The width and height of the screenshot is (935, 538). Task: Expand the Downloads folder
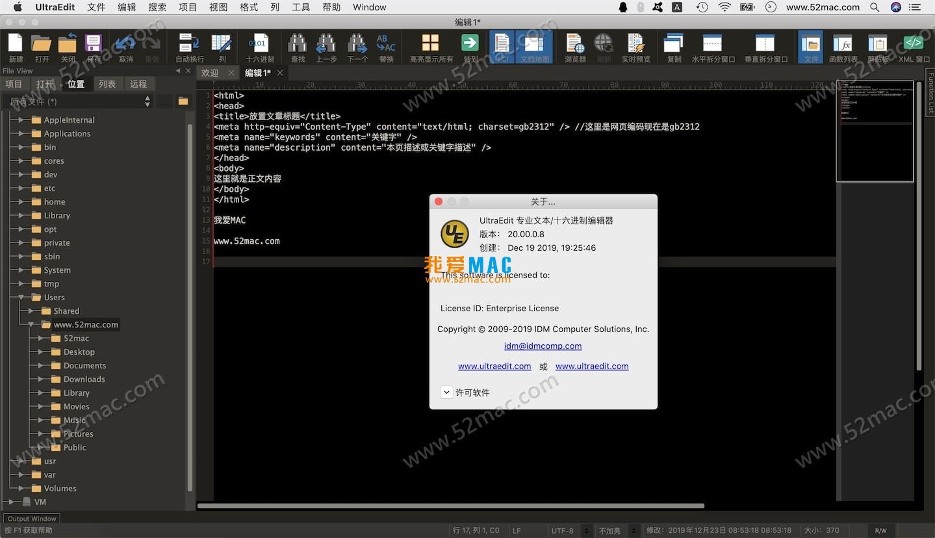[40, 379]
